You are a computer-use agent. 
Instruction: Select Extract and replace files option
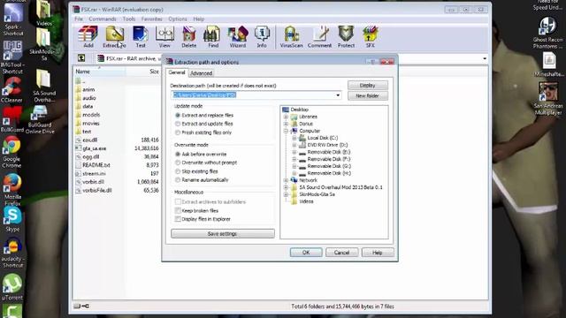click(x=204, y=116)
